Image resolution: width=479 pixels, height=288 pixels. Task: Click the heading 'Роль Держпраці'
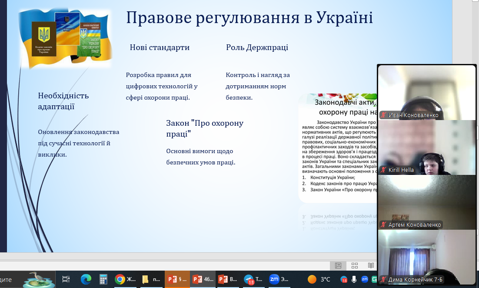(x=257, y=47)
